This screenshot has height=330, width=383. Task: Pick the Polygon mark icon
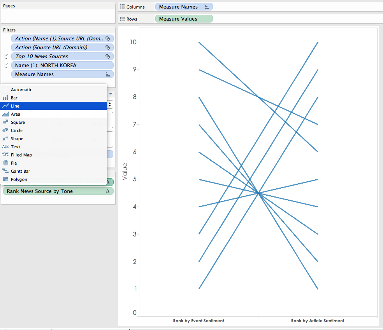[x=5, y=179]
